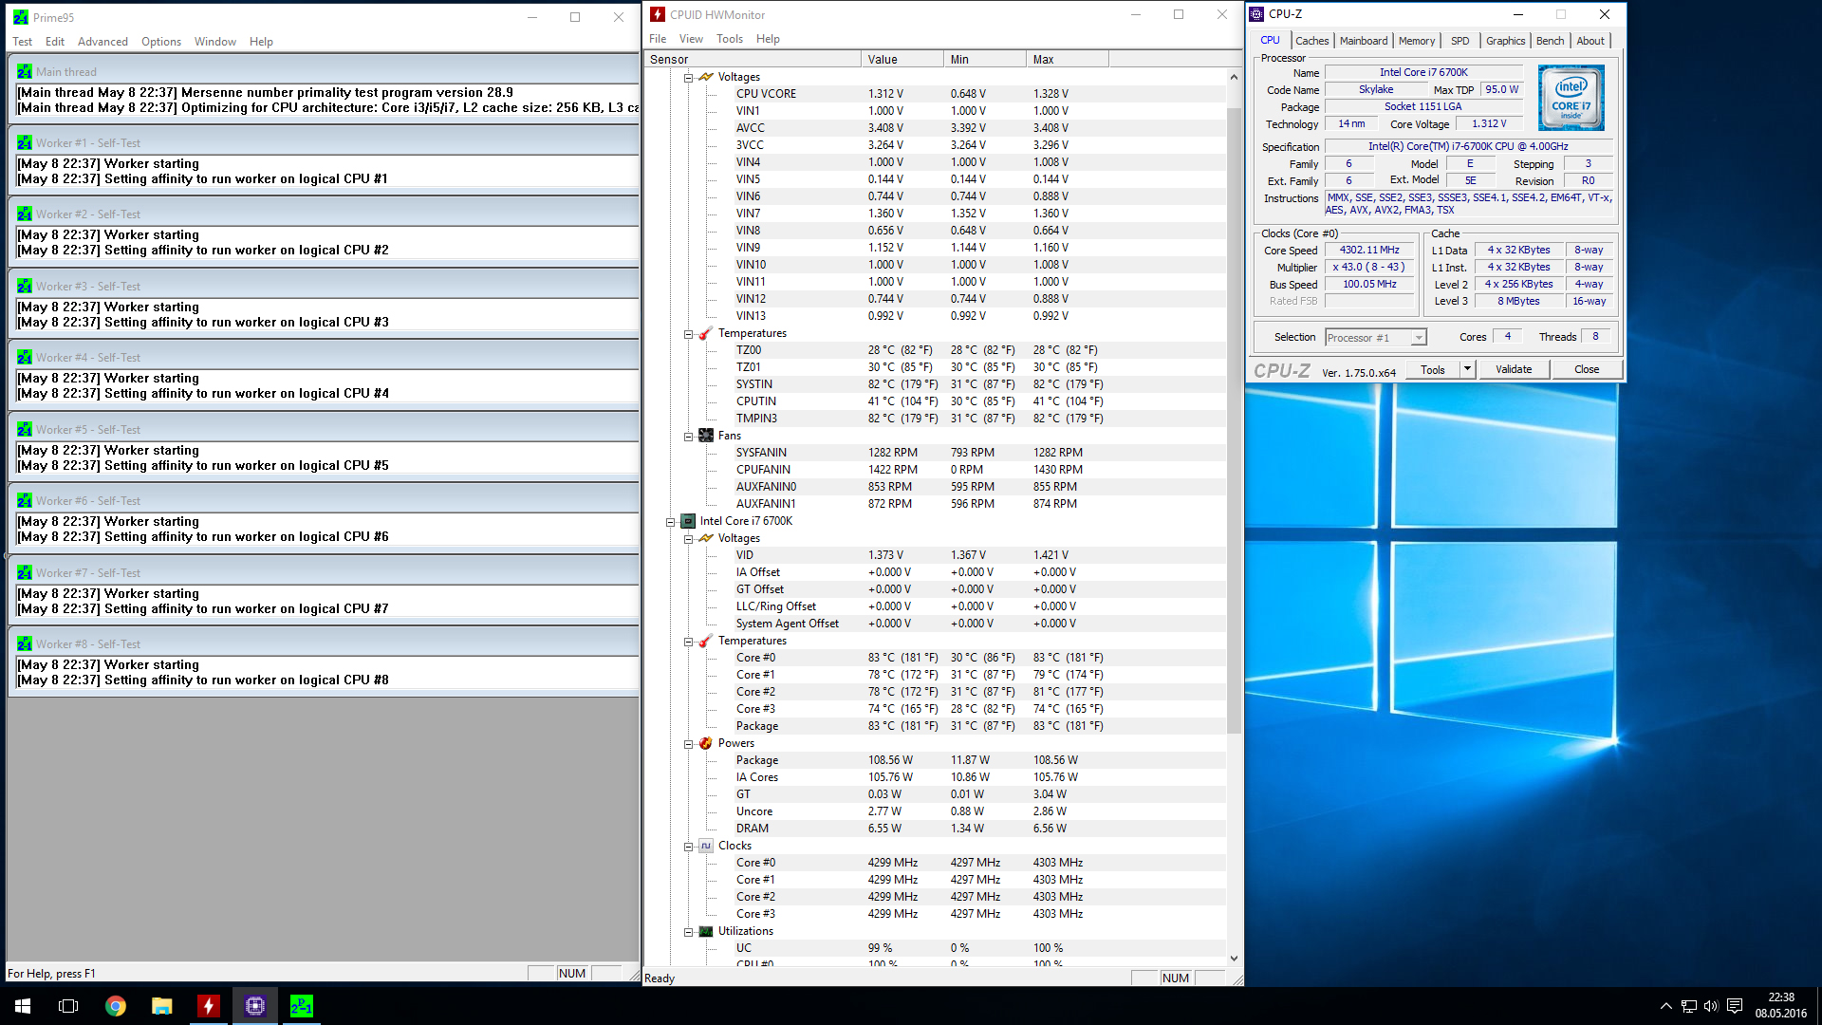Open the HWMonitor File menu
Image resolution: width=1822 pixels, height=1025 pixels.
click(x=658, y=39)
